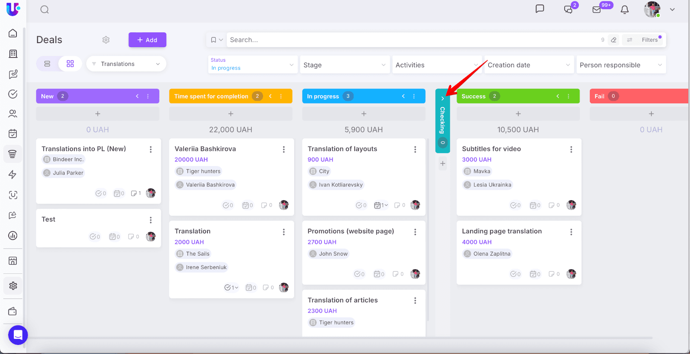Open the notifications bell icon
The image size is (690, 354).
point(624,9)
